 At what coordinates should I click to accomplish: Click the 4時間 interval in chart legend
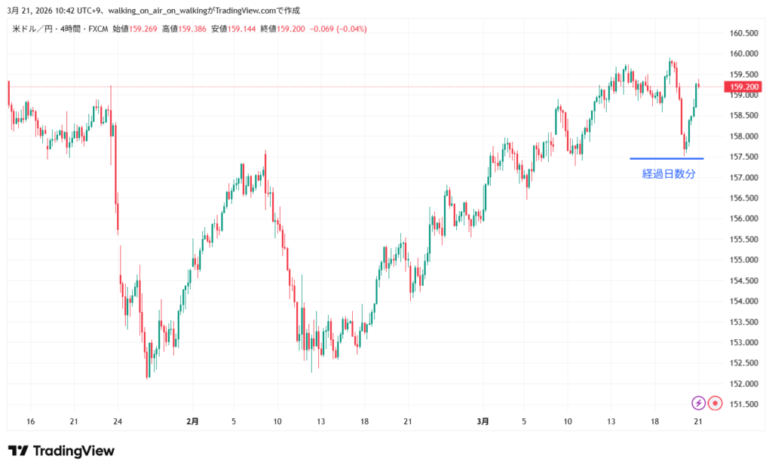point(71,29)
